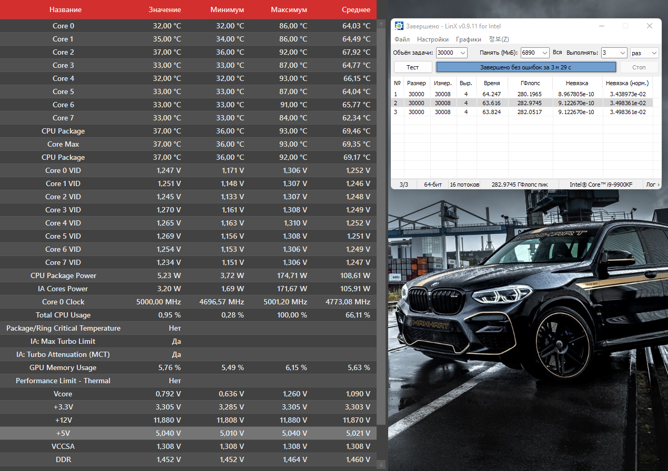Click the scroll-down arrow of the sensor list
The width and height of the screenshot is (668, 471).
[x=381, y=464]
